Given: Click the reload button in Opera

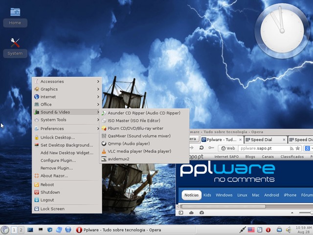Looking at the screenshot, I should click(201, 148).
